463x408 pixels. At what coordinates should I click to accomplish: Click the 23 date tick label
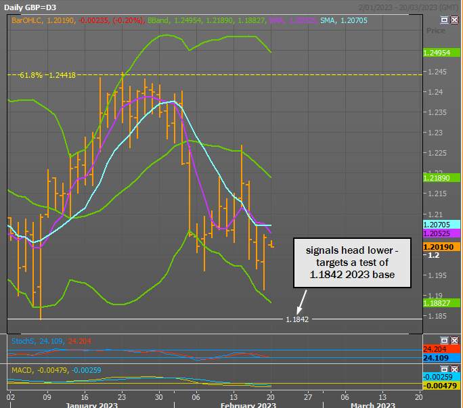122,397
